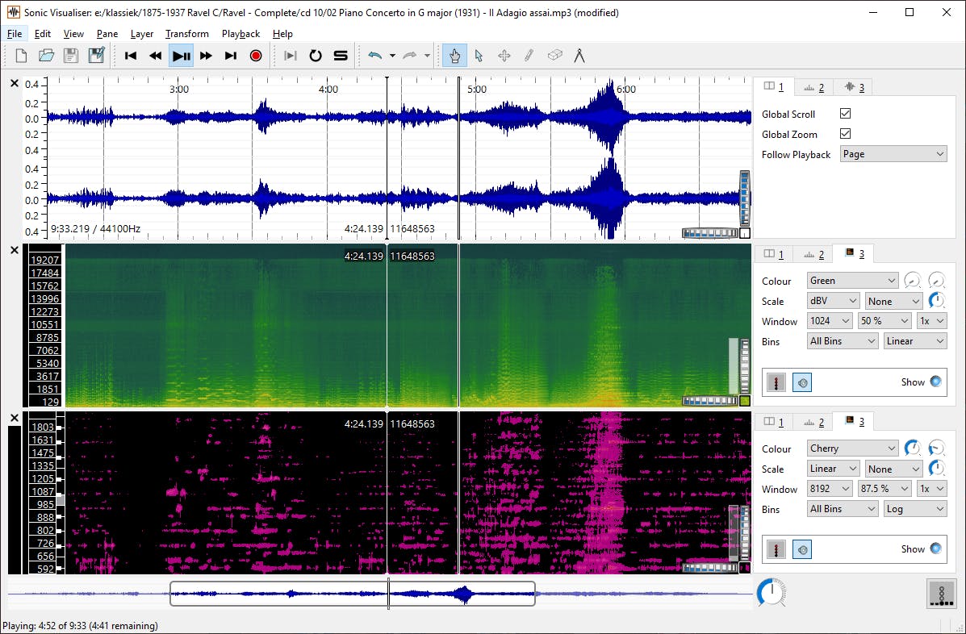Click the Undo button
The height and width of the screenshot is (634, 966).
click(x=376, y=56)
